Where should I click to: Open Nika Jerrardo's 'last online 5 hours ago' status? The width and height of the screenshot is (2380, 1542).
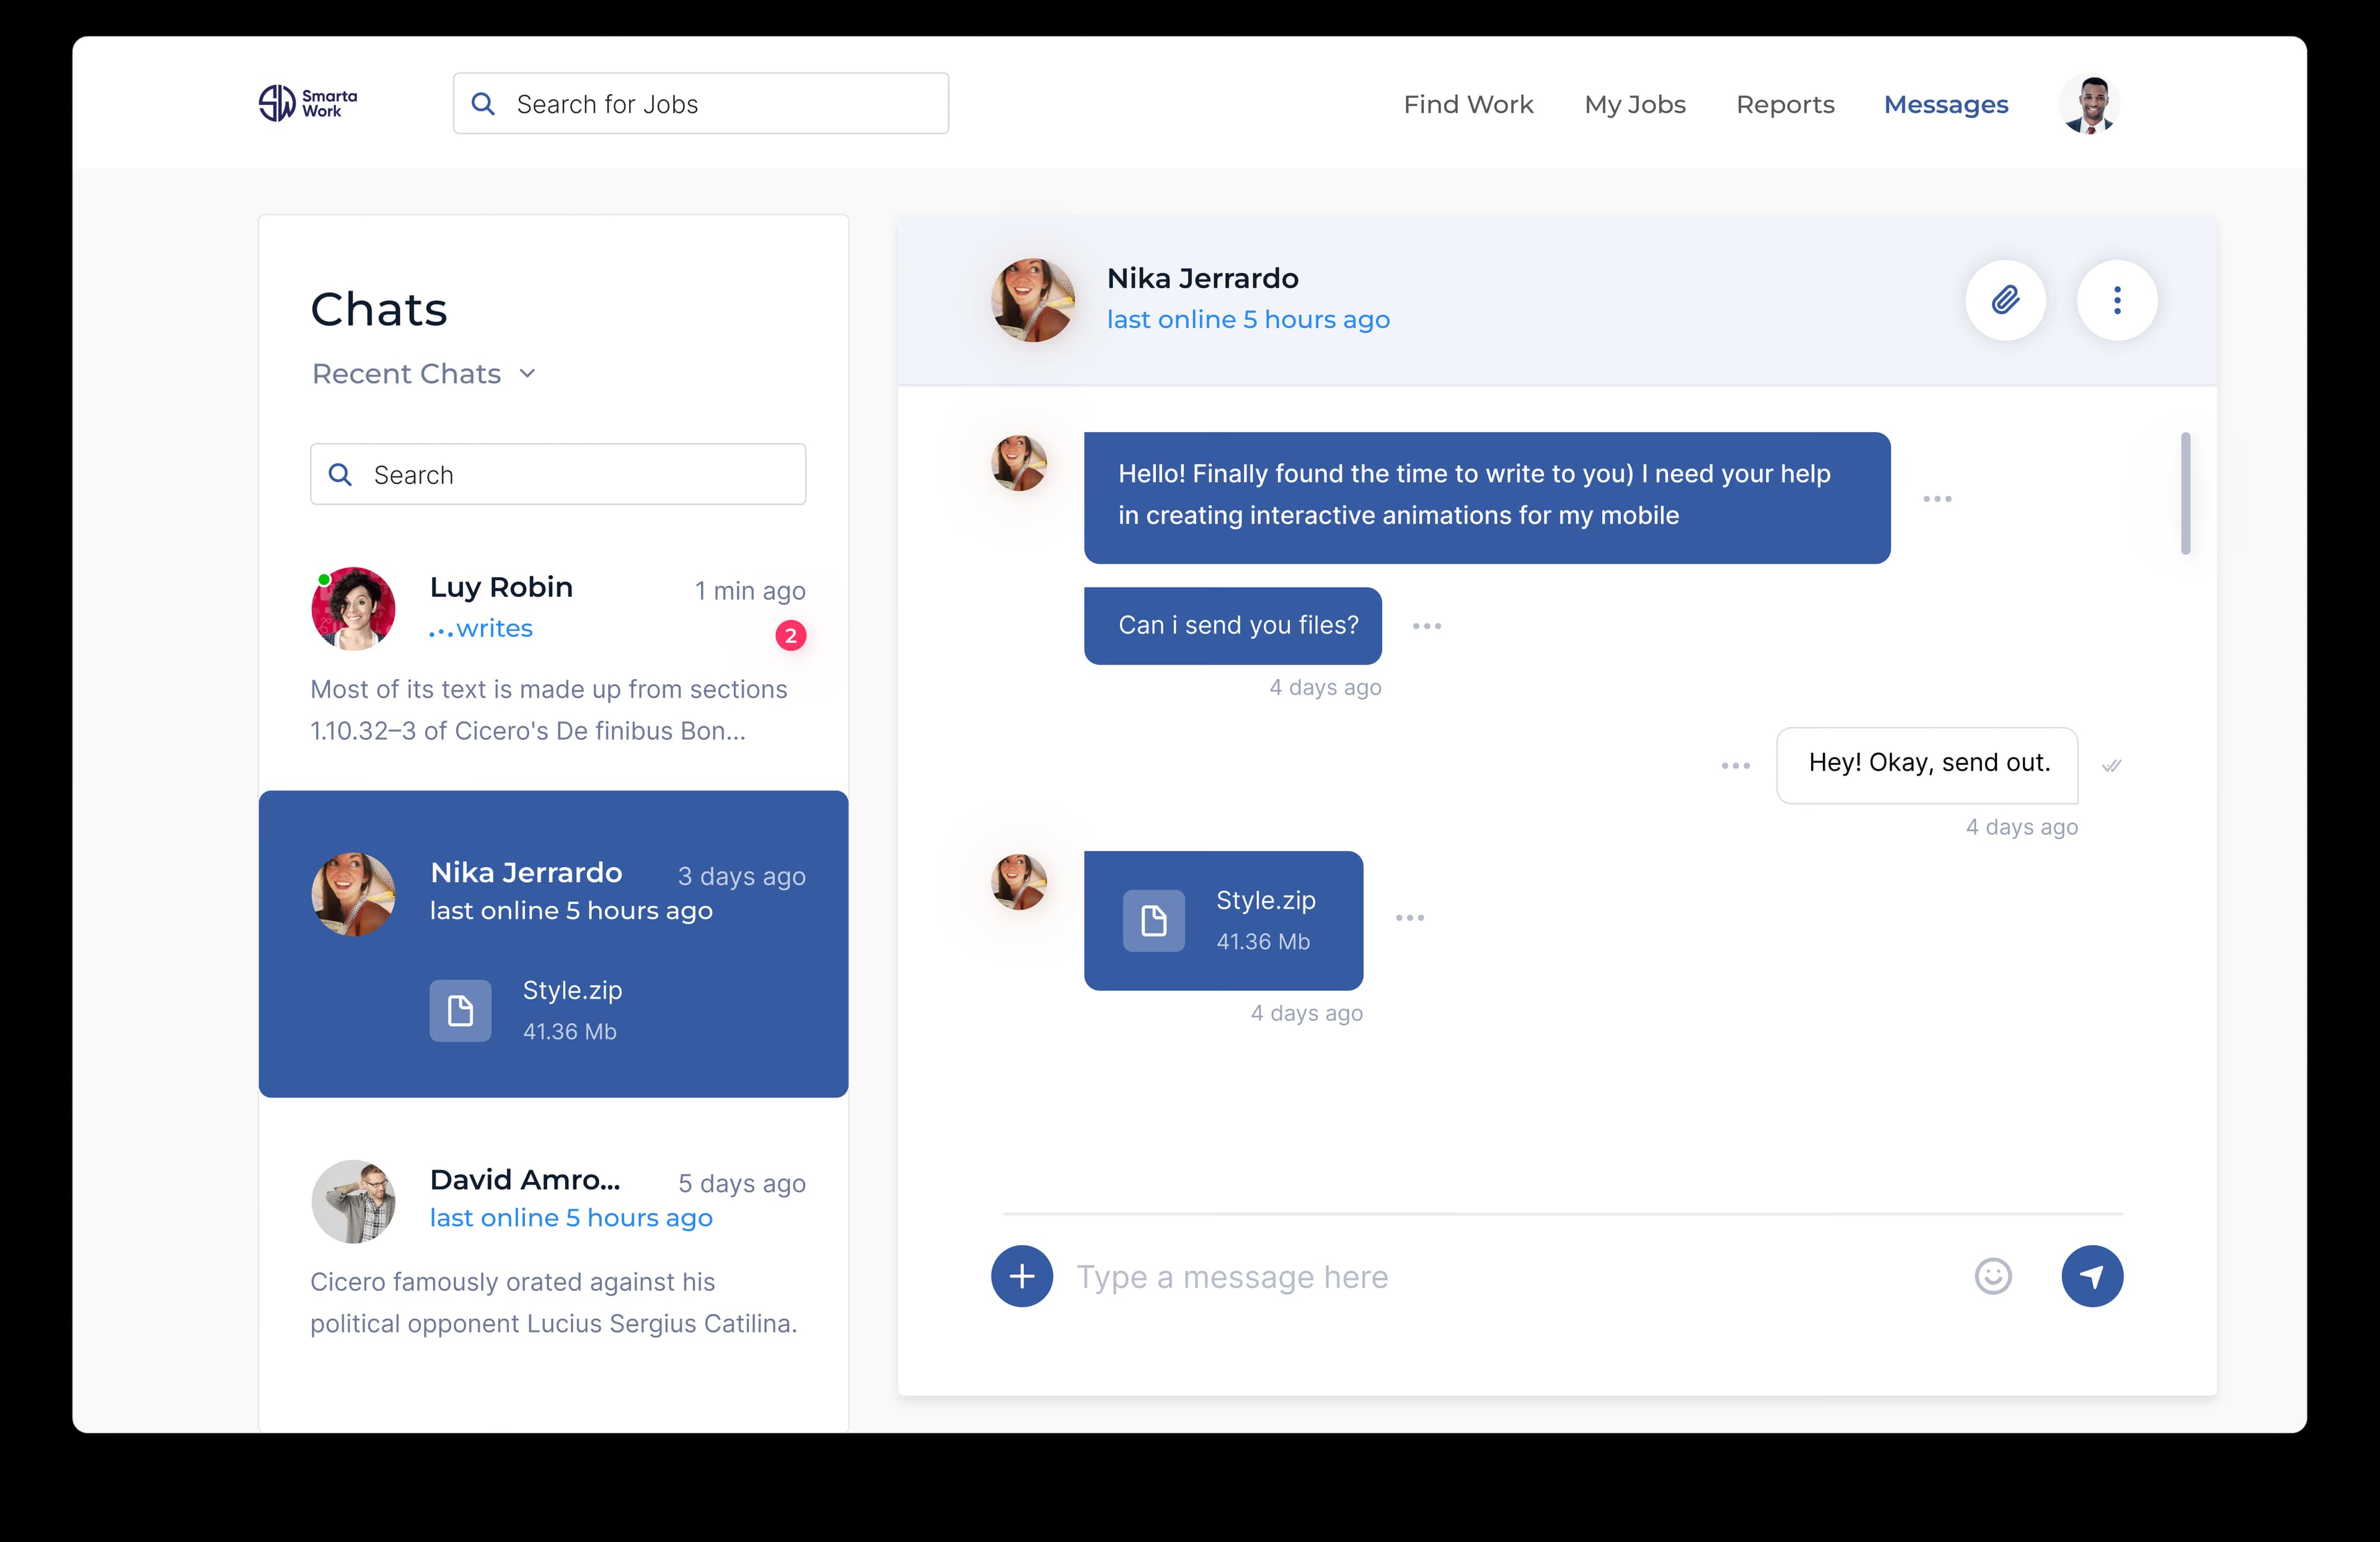pyautogui.click(x=1247, y=319)
